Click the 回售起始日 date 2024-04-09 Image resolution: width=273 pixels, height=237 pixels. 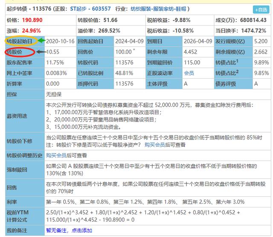[129, 41]
